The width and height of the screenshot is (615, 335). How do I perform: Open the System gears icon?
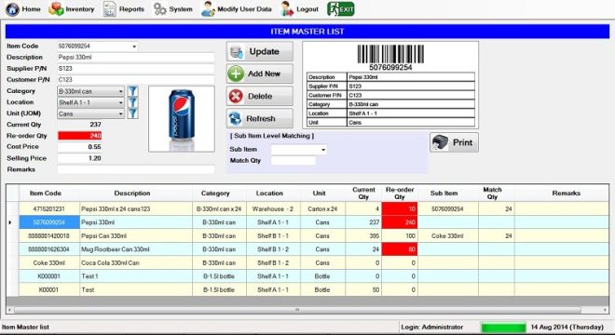159,9
